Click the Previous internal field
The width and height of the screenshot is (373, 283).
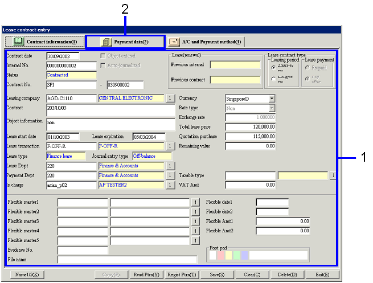[x=235, y=65]
